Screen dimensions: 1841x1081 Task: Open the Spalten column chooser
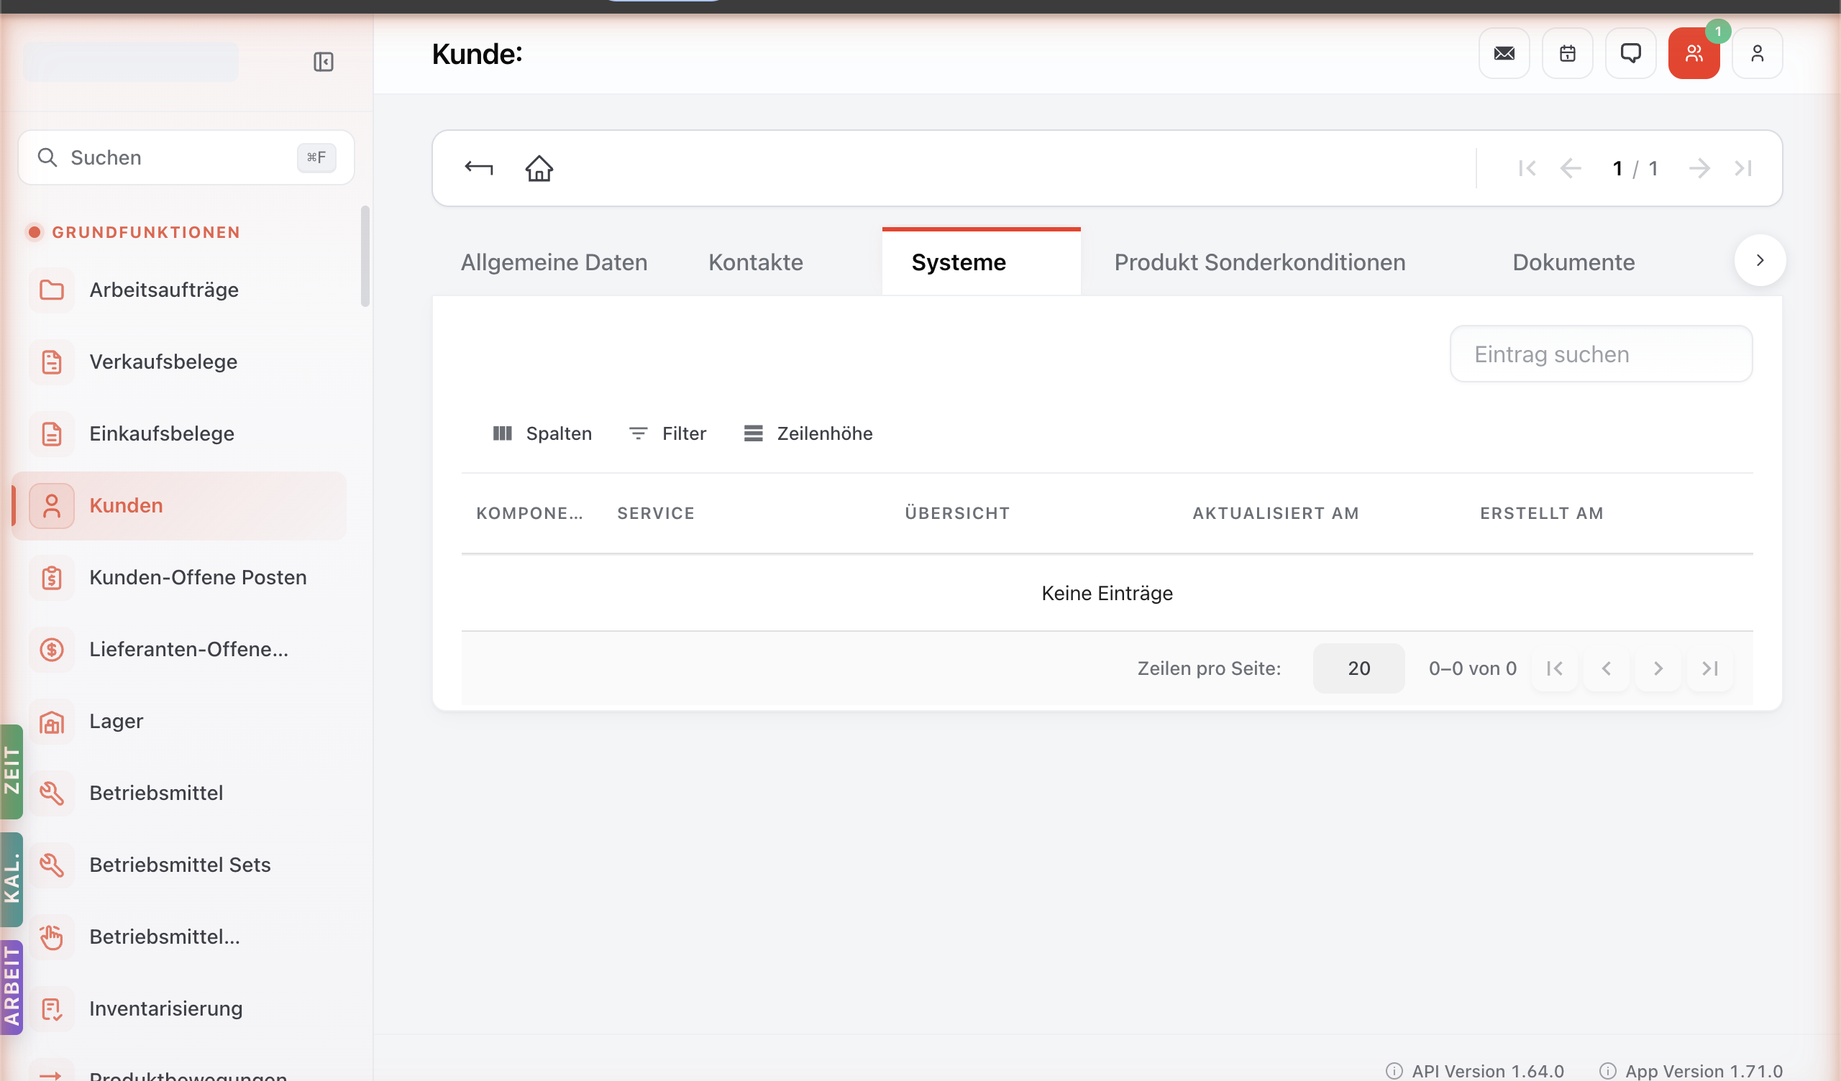coord(542,434)
